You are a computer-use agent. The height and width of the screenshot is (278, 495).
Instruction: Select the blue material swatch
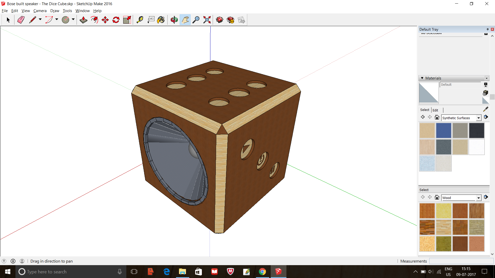point(443,130)
